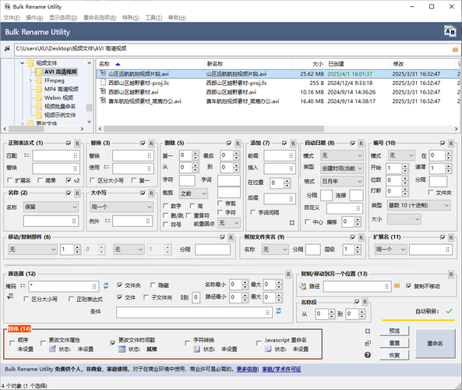The image size is (462, 390).
Task: Expand the FFmpeg tree folder
Action: click(30, 80)
